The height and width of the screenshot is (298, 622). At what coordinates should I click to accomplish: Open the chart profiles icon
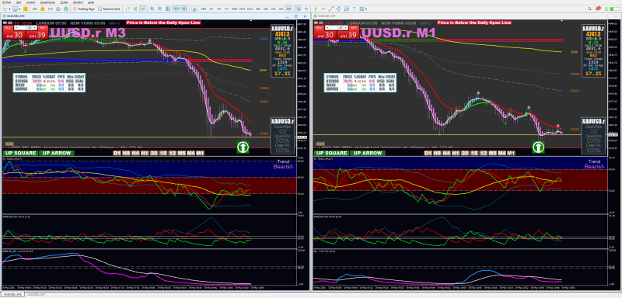tap(15, 9)
